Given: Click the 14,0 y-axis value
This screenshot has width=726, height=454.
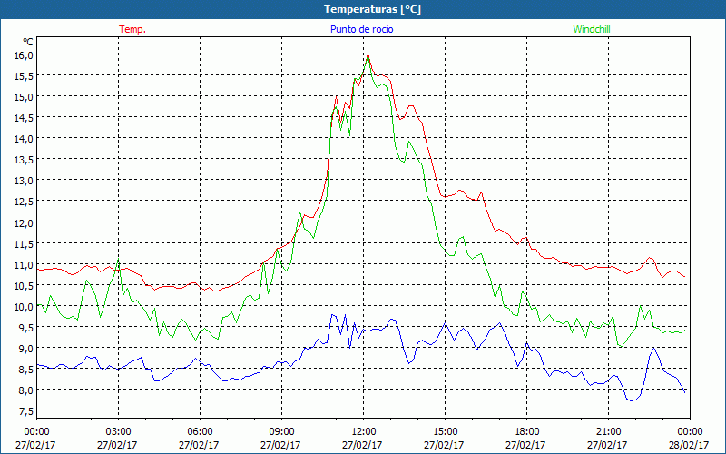Looking at the screenshot, I should (x=25, y=139).
